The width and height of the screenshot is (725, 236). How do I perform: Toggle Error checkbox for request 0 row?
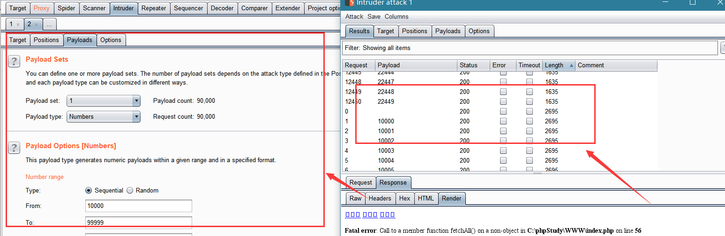503,111
